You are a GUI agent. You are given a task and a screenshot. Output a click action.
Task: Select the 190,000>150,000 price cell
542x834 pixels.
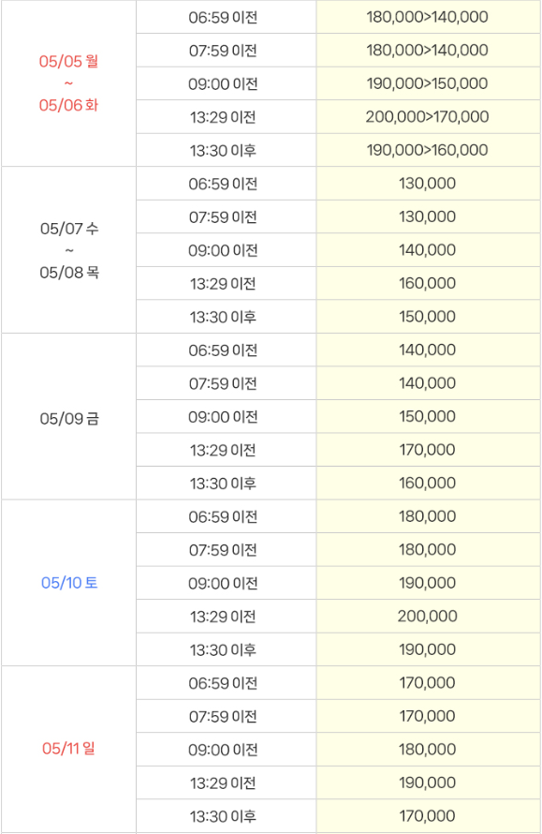coord(428,83)
